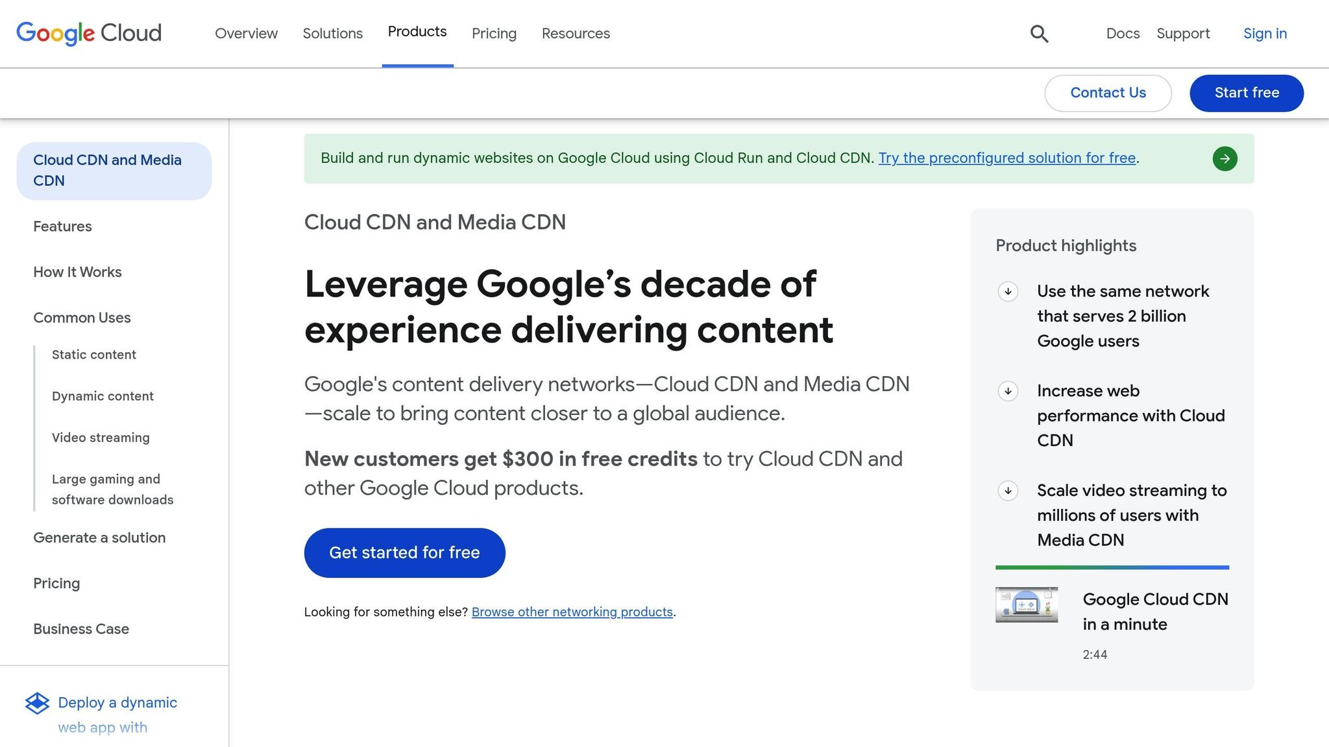Select Cloud CDN and Media CDN in sidebar
This screenshot has width=1329, height=747.
pos(107,170)
